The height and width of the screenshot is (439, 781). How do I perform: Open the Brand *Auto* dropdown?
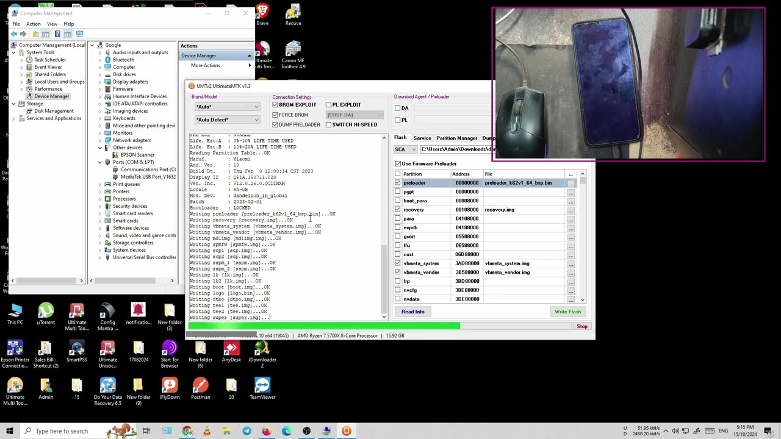coord(227,107)
